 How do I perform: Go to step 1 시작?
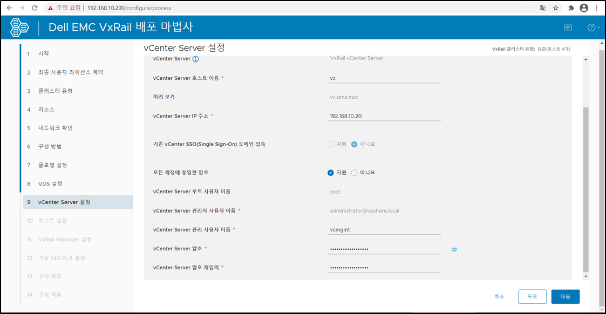[x=77, y=54]
